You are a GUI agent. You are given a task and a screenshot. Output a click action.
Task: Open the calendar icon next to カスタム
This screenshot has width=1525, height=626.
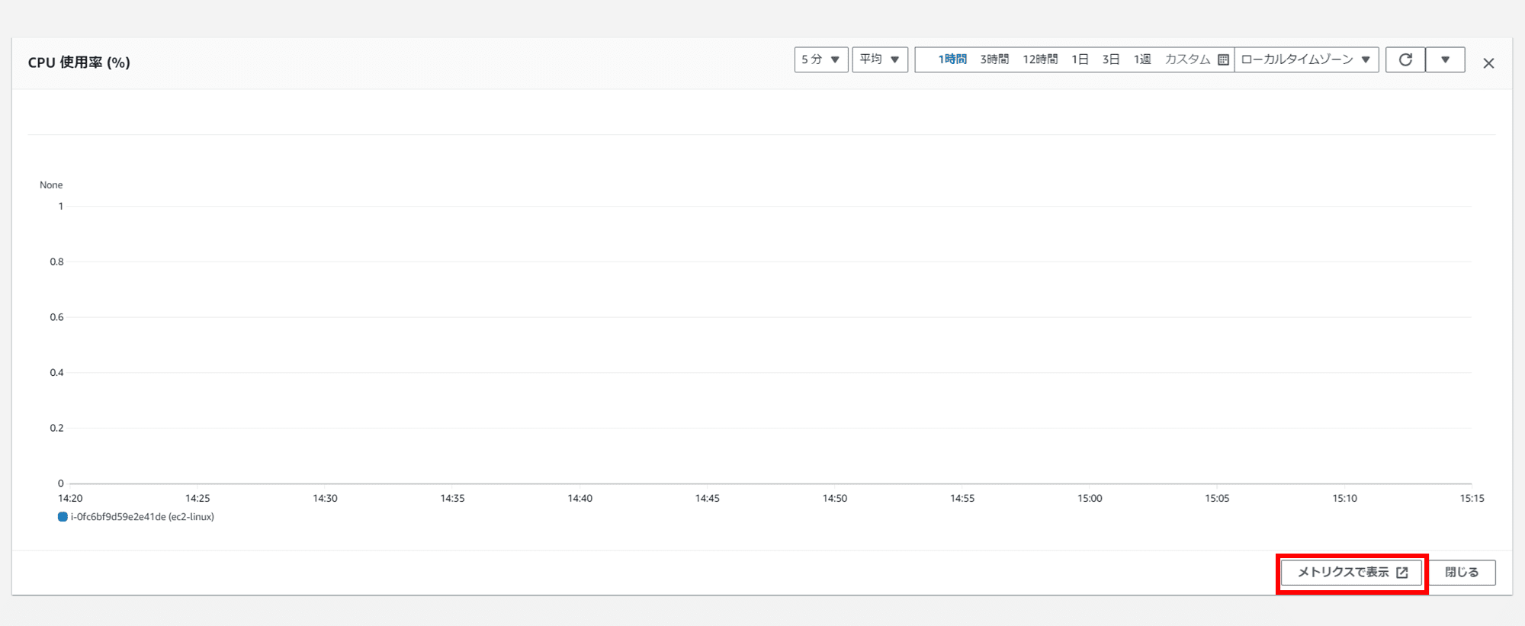pyautogui.click(x=1223, y=59)
